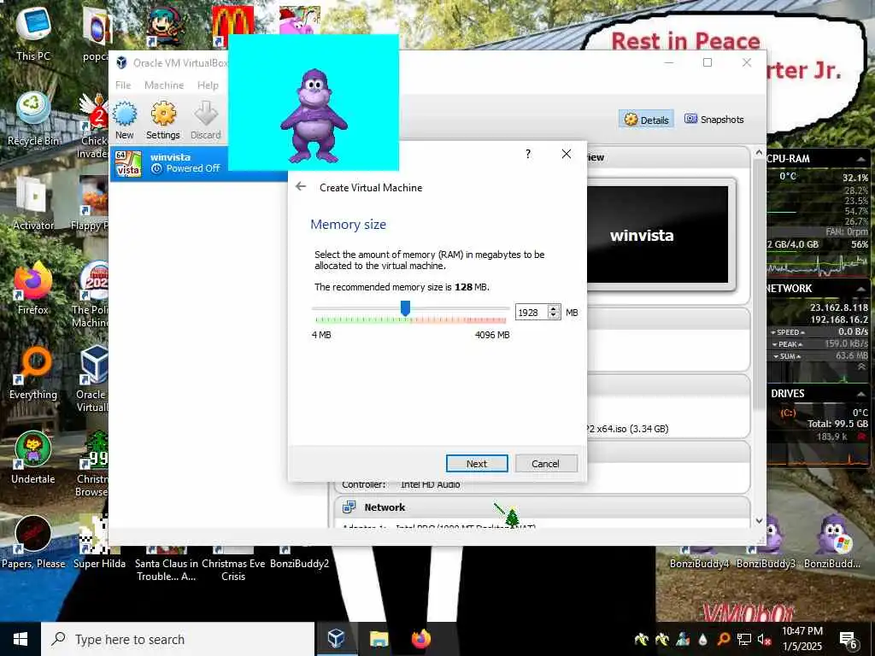
Task: Click the muted volume tray icon
Action: coord(764,639)
